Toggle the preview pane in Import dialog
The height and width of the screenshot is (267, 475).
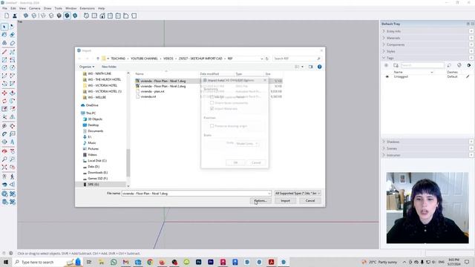pyautogui.click(x=310, y=67)
